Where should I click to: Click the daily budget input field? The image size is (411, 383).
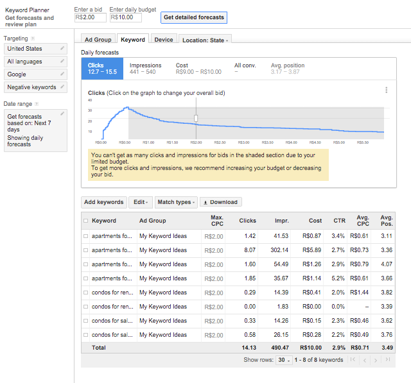click(126, 17)
